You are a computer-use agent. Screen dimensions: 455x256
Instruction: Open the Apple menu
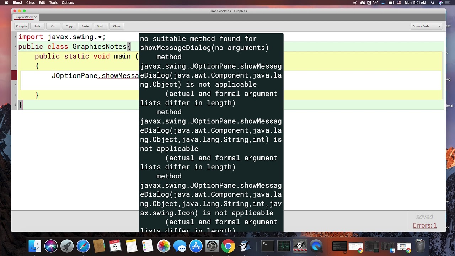tap(6, 2)
